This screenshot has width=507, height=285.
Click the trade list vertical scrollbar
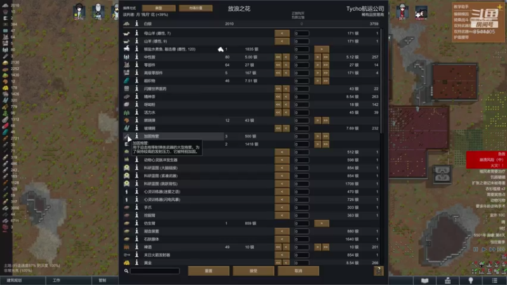(x=382, y=81)
